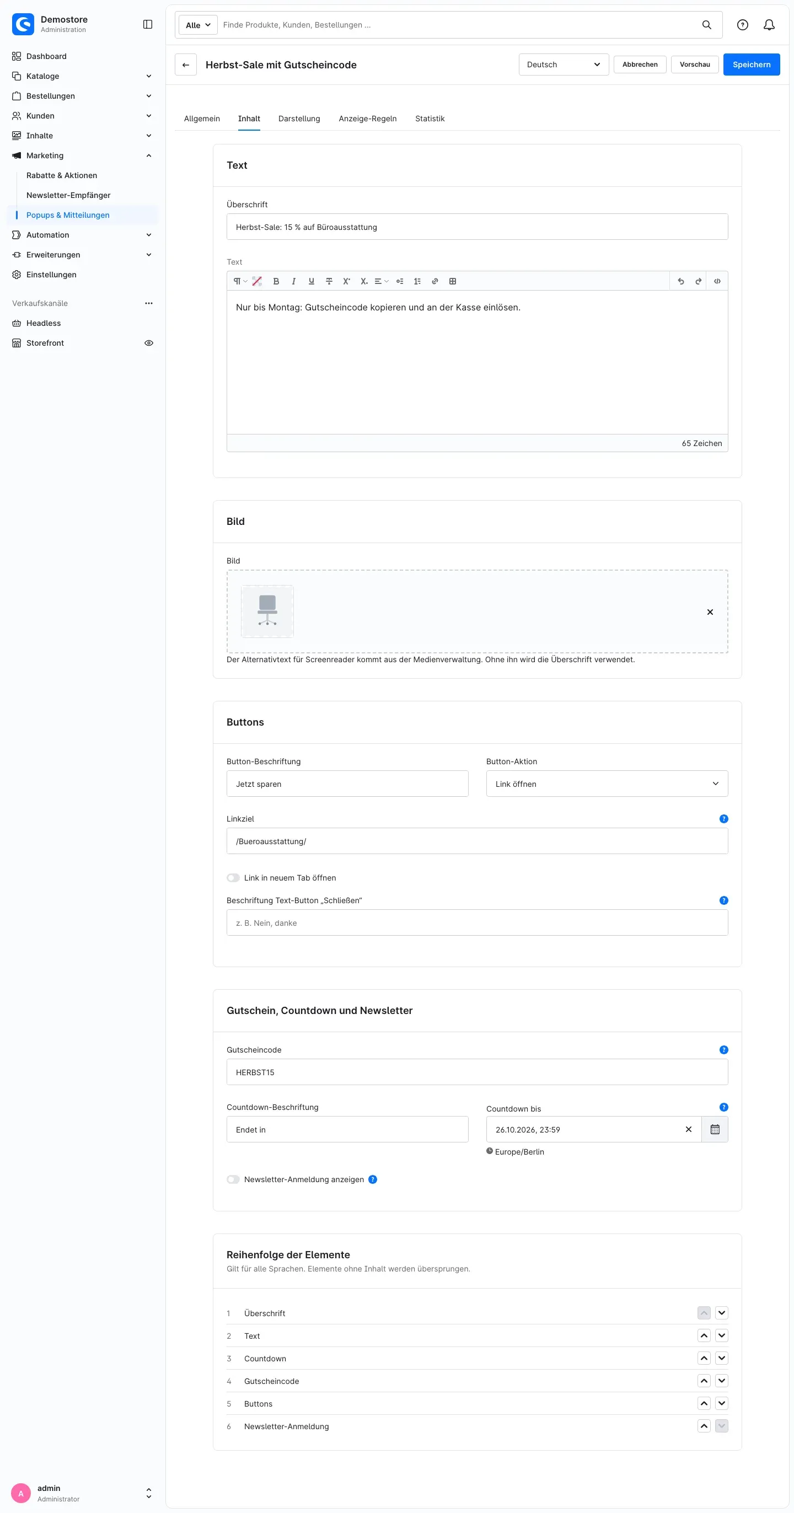Open the paragraph format dropdown
Image resolution: width=794 pixels, height=1513 pixels.
pyautogui.click(x=240, y=281)
